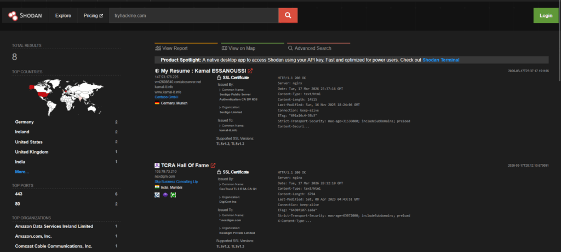Viewport: 561px width, 252px height.
Task: Click the first technology icon under India, Mumbai
Action: click(x=157, y=195)
